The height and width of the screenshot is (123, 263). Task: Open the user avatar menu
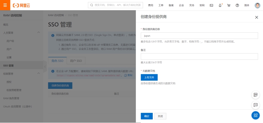click(x=258, y=5)
